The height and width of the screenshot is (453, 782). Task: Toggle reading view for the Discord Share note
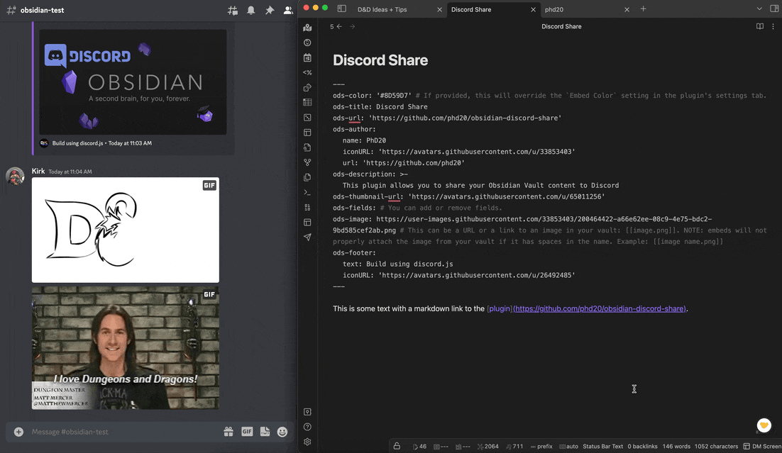(759, 26)
